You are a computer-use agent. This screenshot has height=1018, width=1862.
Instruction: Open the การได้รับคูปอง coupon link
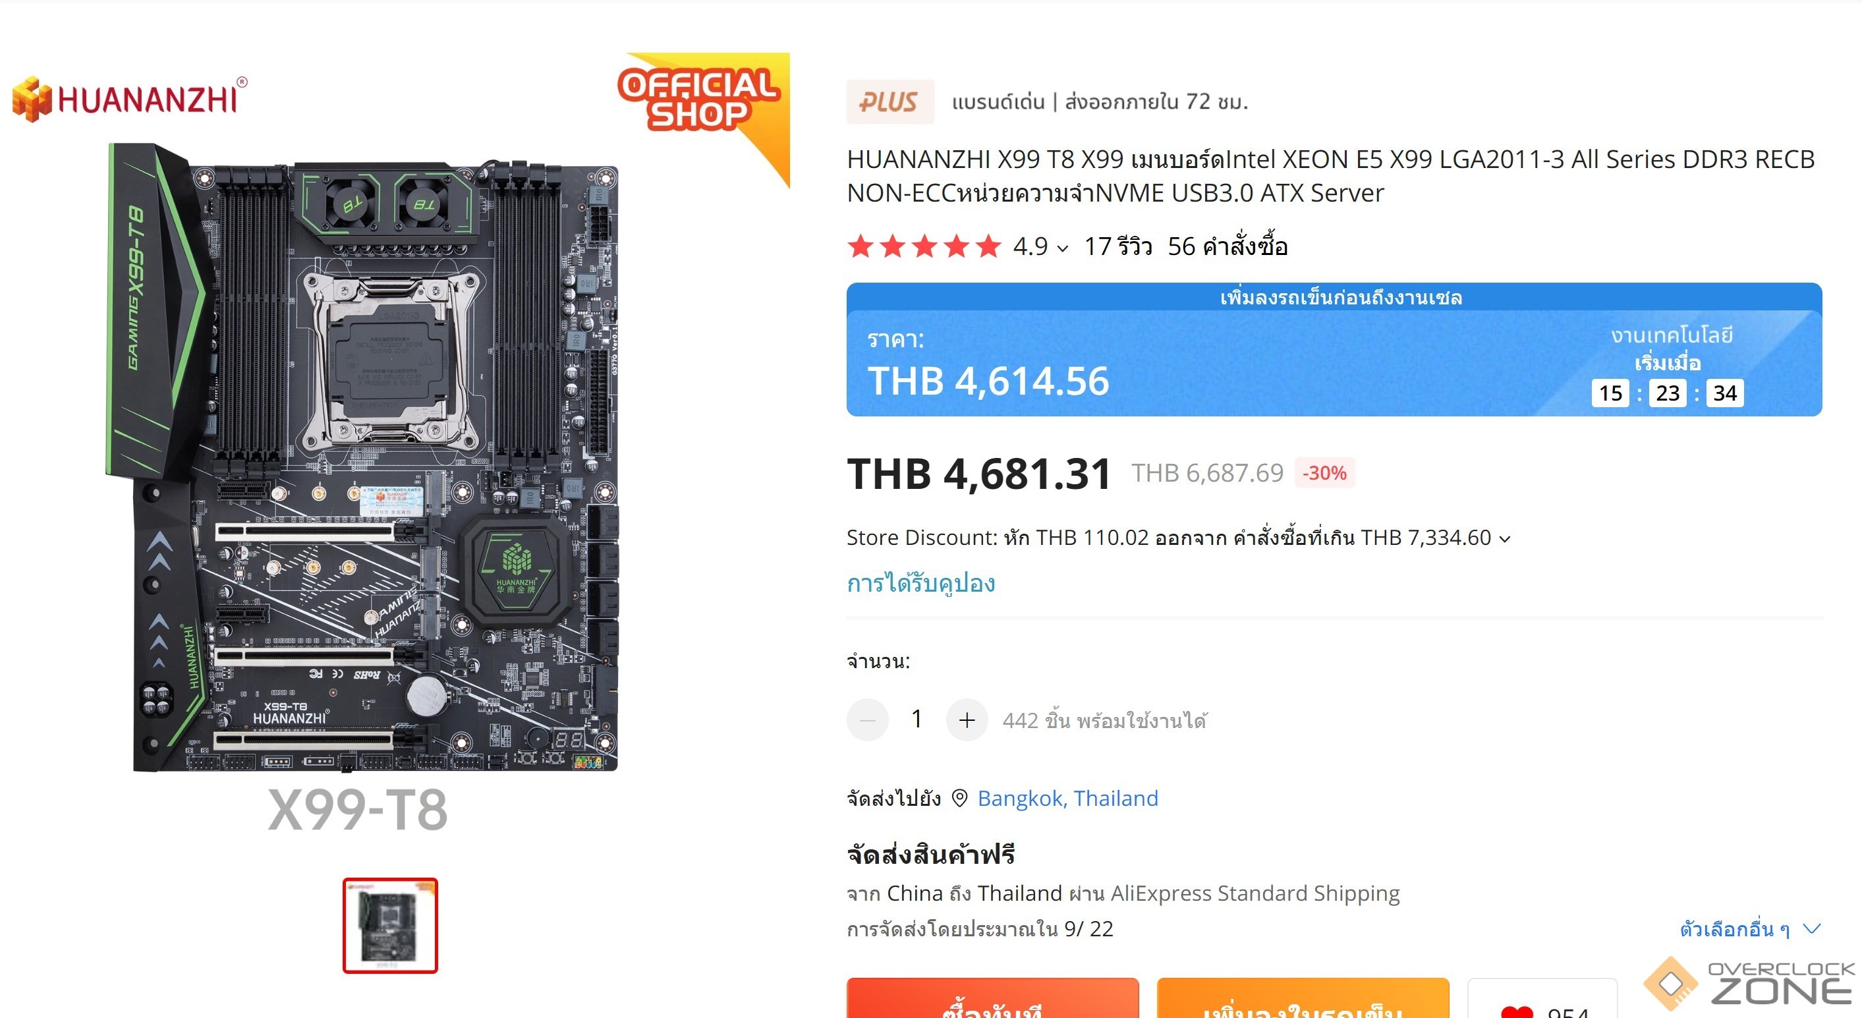pyautogui.click(x=921, y=584)
